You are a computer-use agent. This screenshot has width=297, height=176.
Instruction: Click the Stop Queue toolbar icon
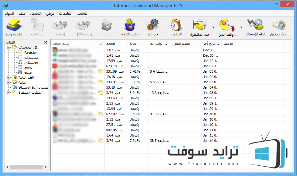[227, 25]
